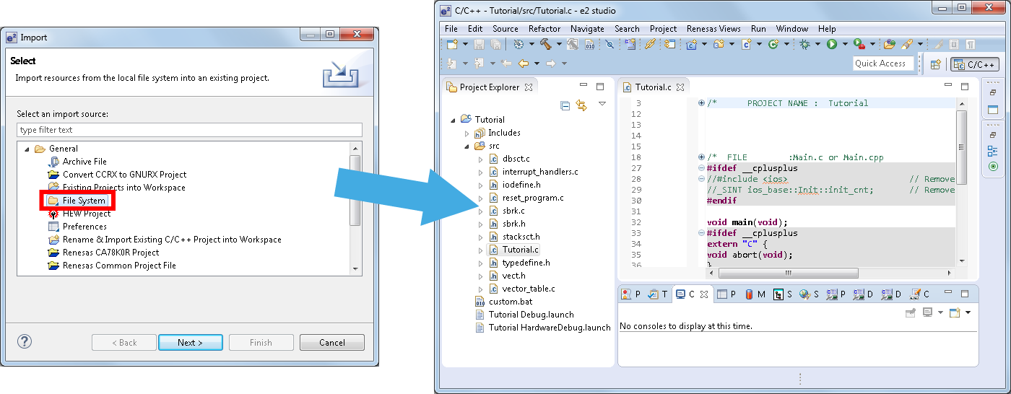Collapse the src folder node
The image size is (1011, 394).
click(467, 146)
